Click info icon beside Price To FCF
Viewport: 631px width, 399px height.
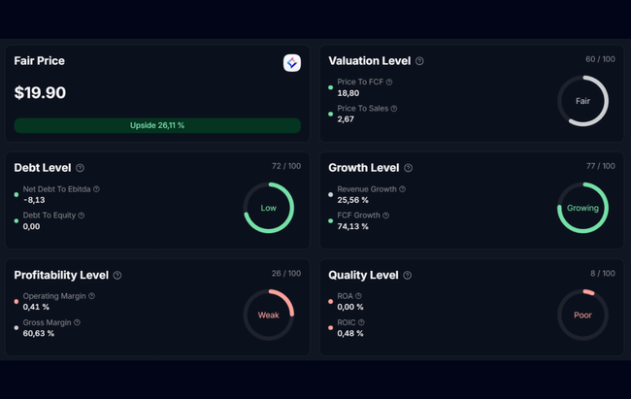[x=389, y=83]
